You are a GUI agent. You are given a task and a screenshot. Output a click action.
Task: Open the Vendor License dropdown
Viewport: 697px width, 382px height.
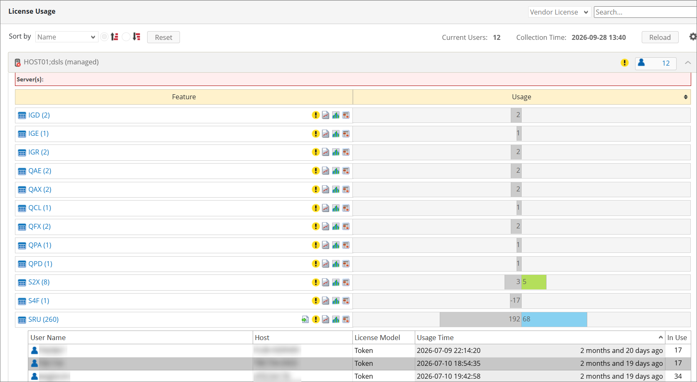click(x=559, y=12)
